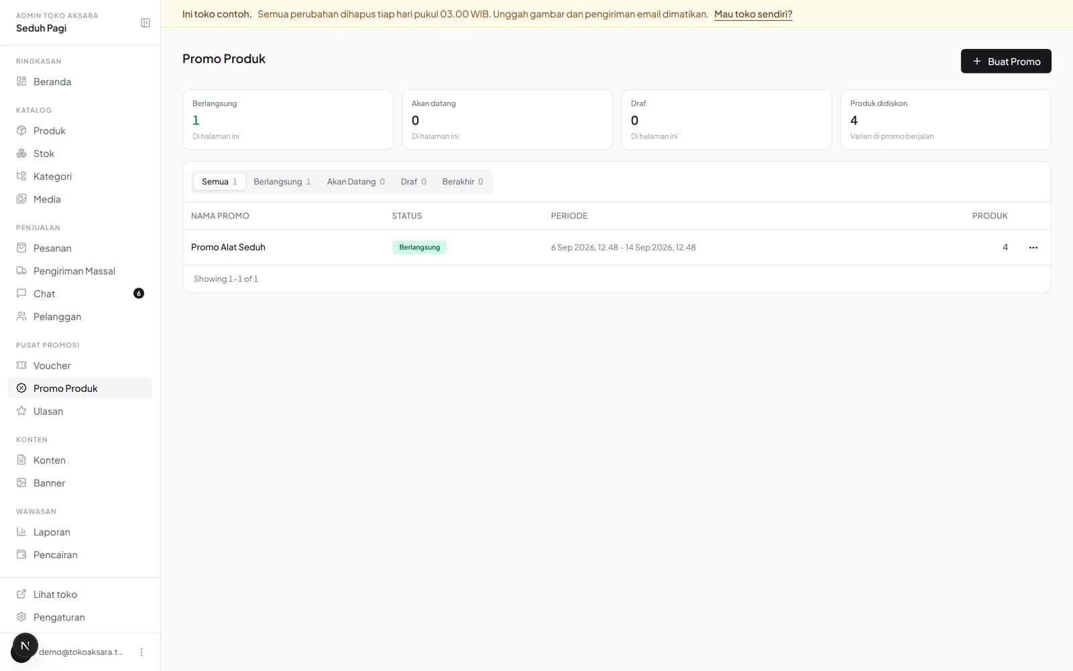
Task: Click the Akan datang summary card
Action: pyautogui.click(x=507, y=119)
